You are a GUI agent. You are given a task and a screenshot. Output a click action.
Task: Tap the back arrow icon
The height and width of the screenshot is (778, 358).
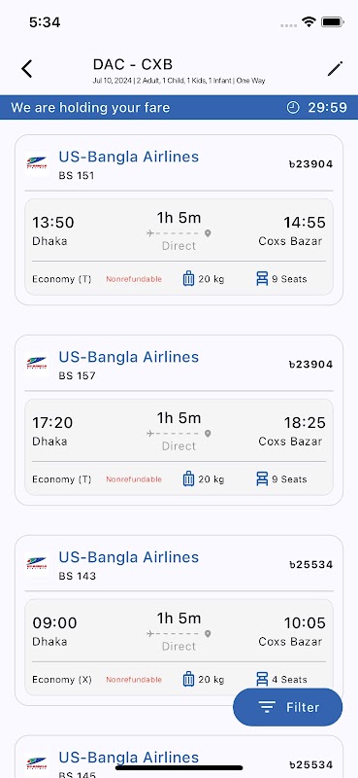coord(27,68)
